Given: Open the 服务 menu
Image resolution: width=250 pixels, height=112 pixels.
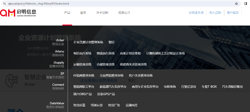Looking at the screenshot, I should [83, 13].
